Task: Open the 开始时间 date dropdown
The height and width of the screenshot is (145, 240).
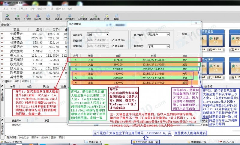Action: click(x=107, y=40)
